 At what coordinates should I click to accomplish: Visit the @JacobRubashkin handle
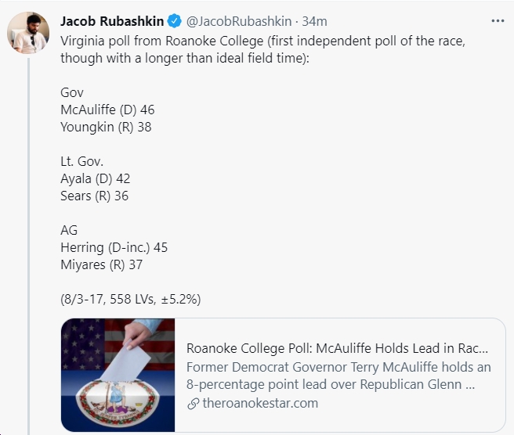tap(239, 21)
